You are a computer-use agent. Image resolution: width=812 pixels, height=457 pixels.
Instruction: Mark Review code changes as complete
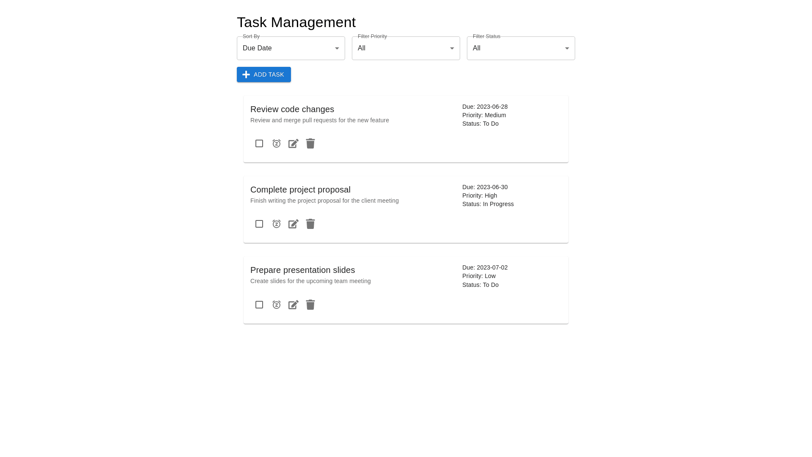pos(259,143)
